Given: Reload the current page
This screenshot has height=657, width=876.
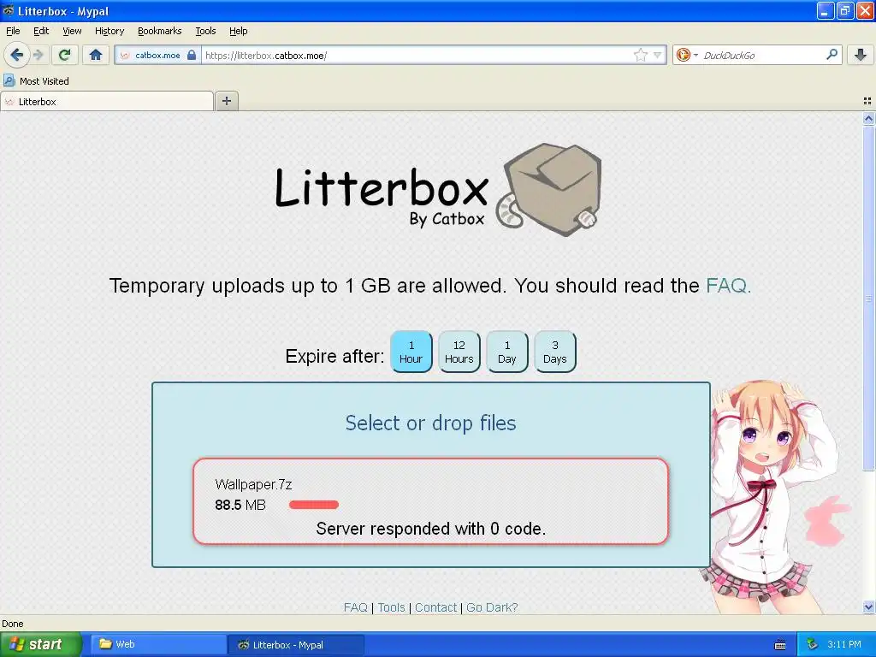Looking at the screenshot, I should [x=65, y=55].
